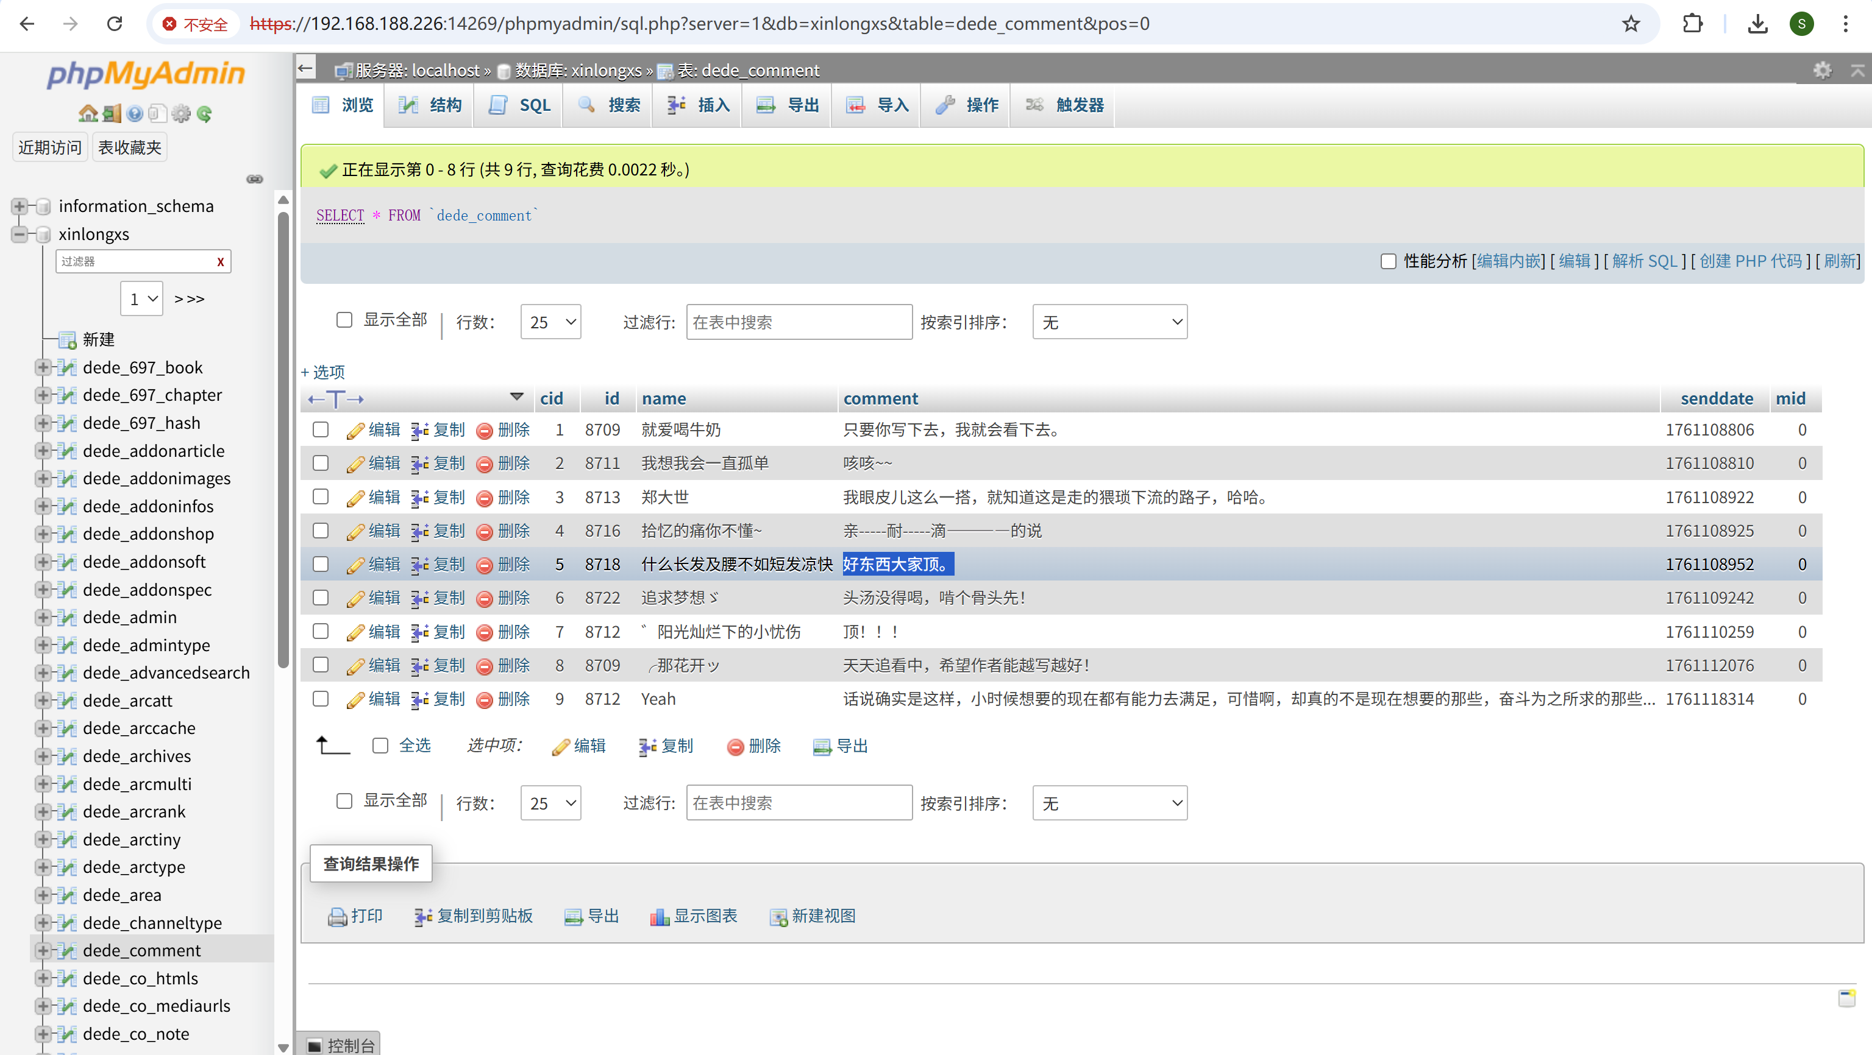
Task: Click the delete icon for row 3
Action: pos(485,498)
